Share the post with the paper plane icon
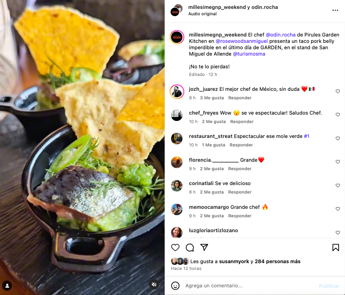This screenshot has height=295, width=345. point(204,247)
